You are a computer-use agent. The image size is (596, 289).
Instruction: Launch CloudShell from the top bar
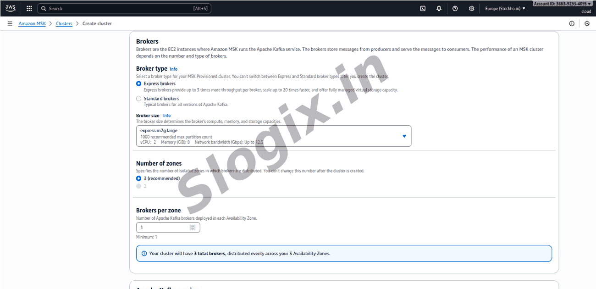coord(423,8)
